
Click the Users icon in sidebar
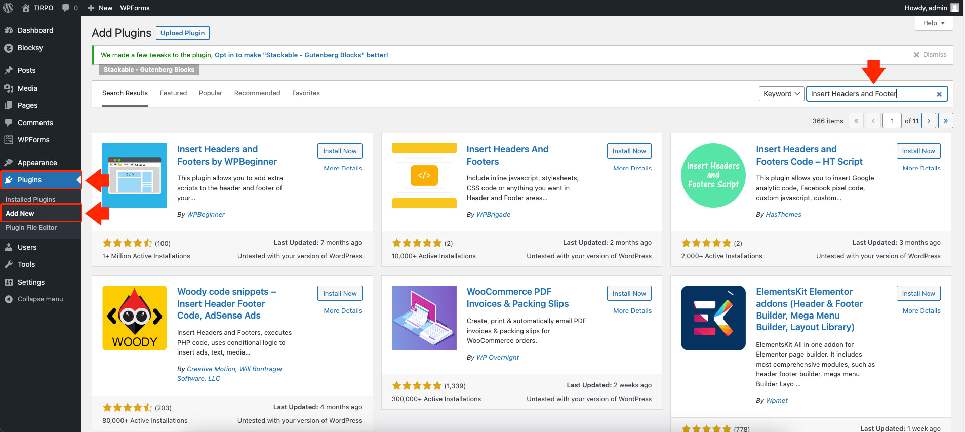9,247
